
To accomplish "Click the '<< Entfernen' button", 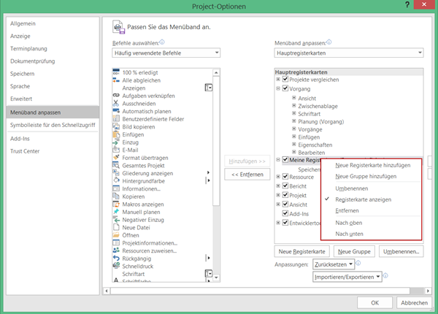I will click(x=247, y=175).
